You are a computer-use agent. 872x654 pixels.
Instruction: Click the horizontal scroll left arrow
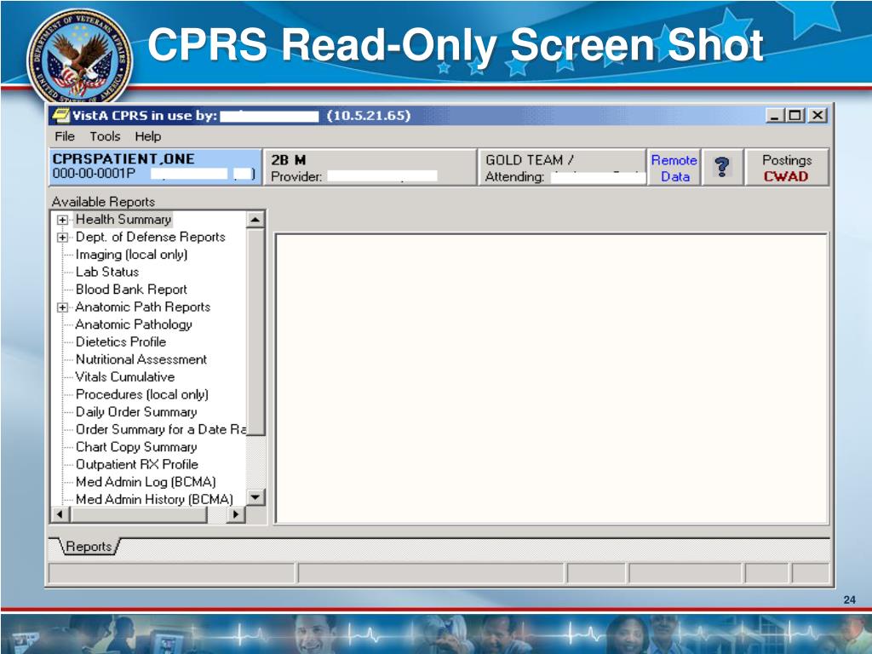60,515
